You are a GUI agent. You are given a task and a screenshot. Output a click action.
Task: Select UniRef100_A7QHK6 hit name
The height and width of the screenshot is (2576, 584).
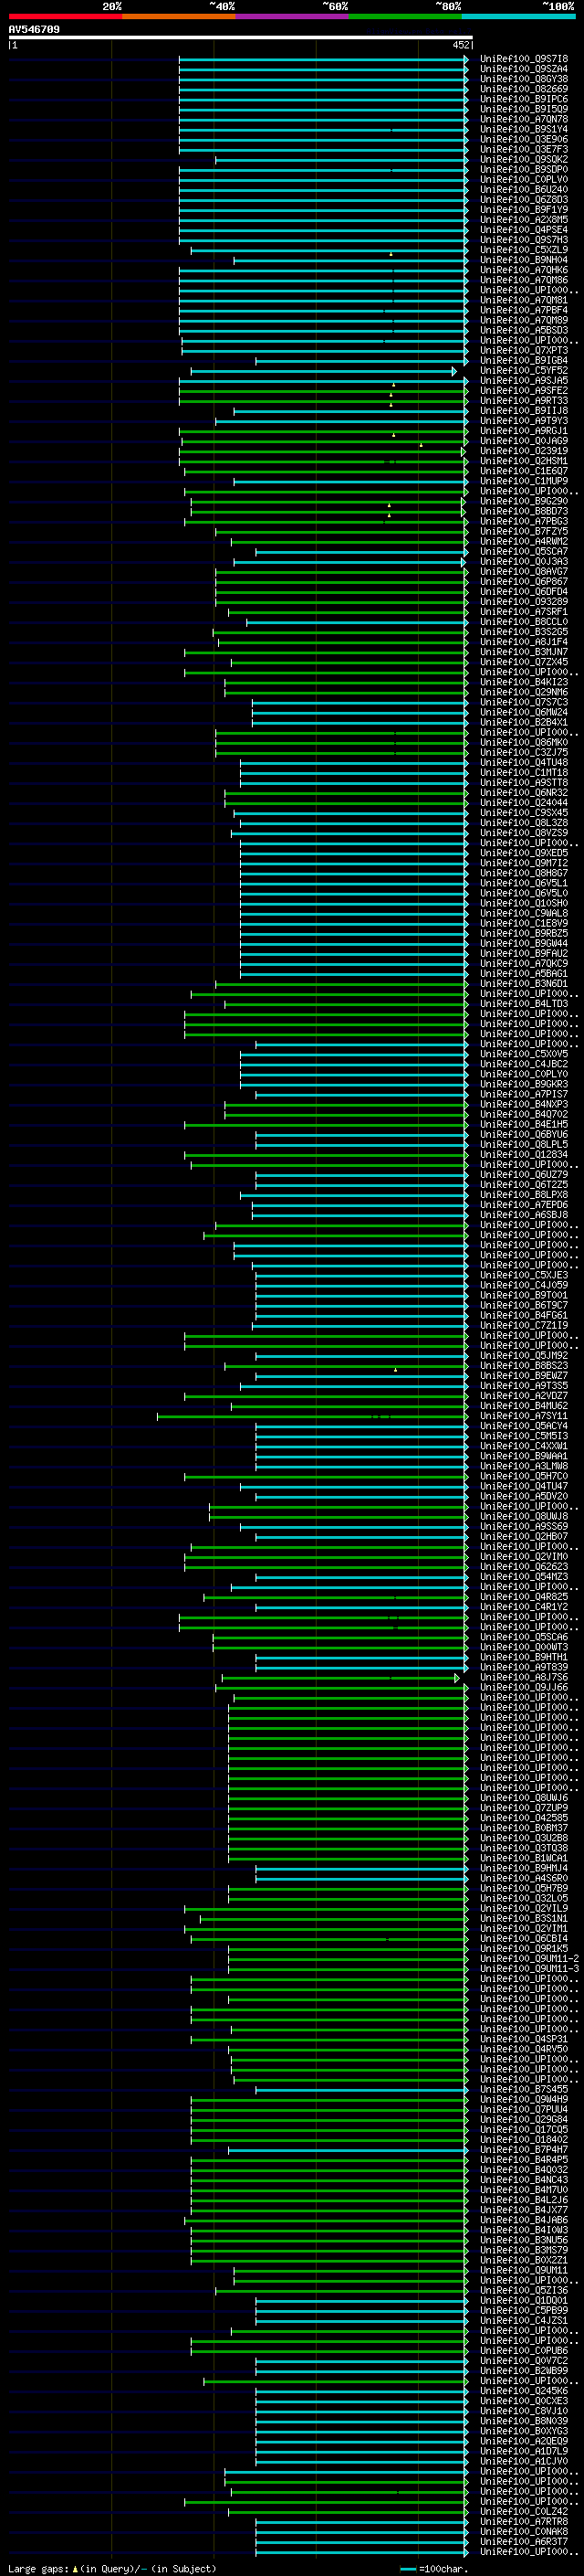pyautogui.click(x=524, y=270)
